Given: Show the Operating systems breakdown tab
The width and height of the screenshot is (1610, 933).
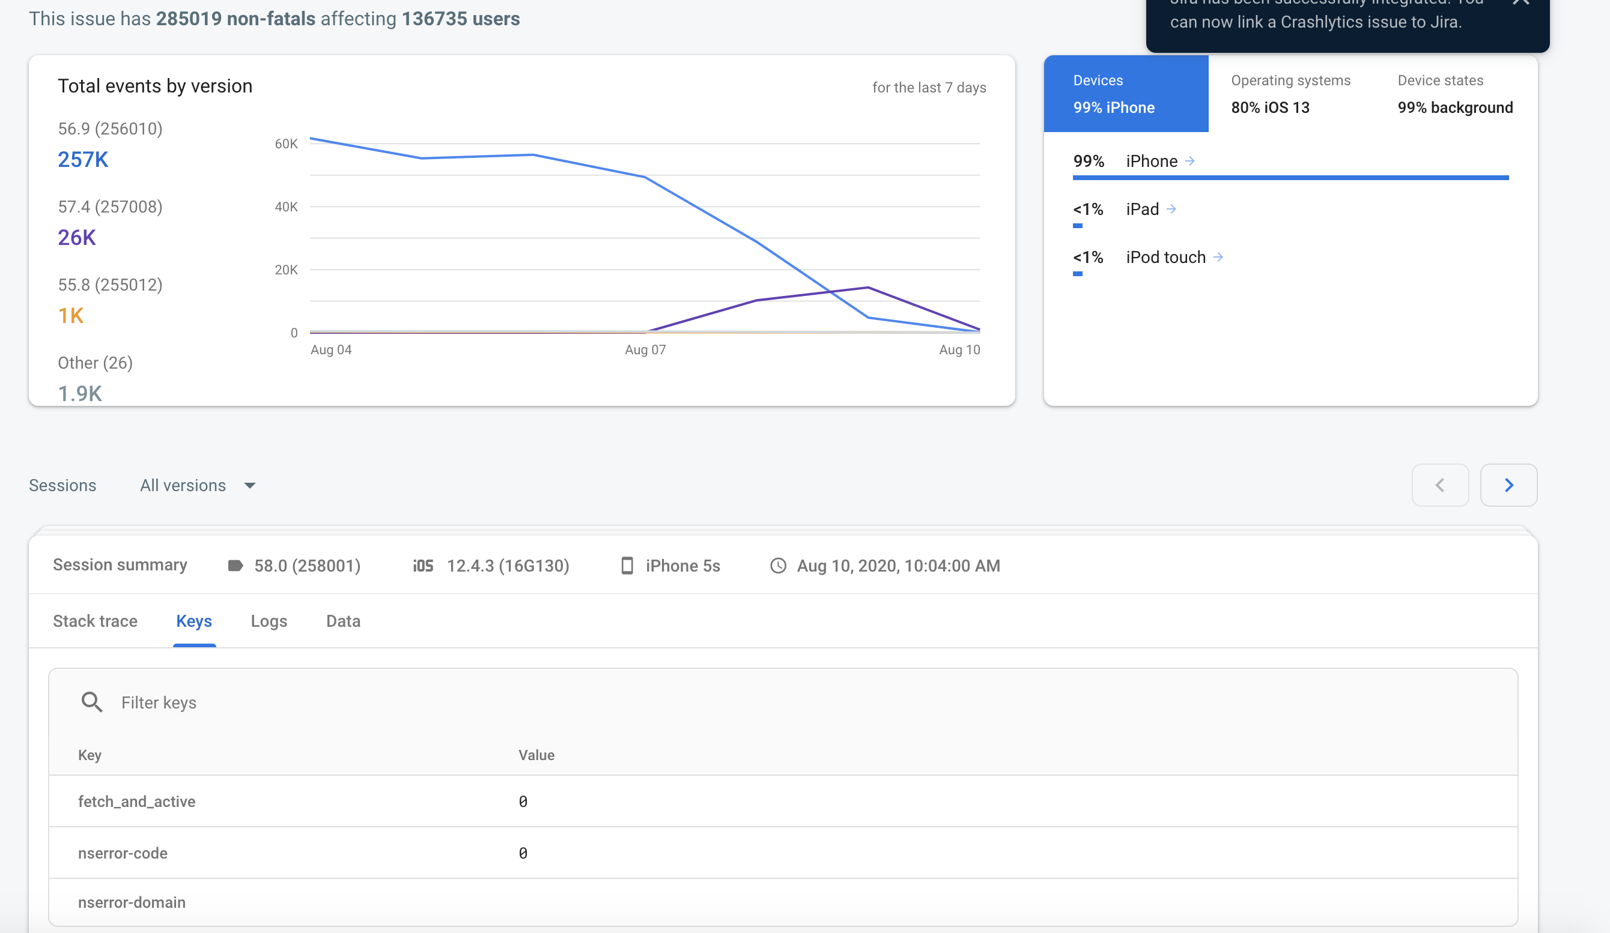Looking at the screenshot, I should pyautogui.click(x=1290, y=94).
